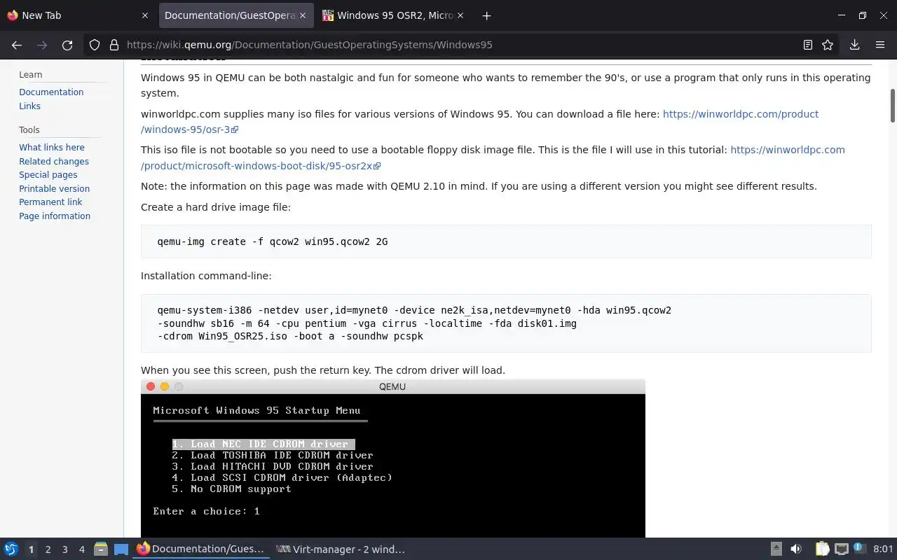Open What links here

point(52,148)
